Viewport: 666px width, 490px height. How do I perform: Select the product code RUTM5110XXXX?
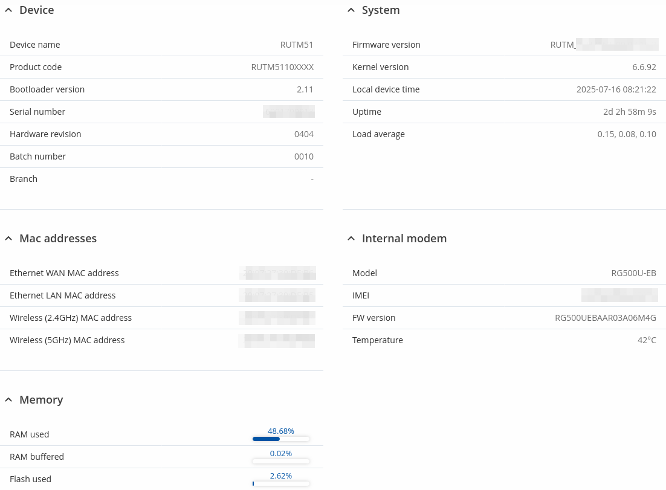pyautogui.click(x=282, y=67)
